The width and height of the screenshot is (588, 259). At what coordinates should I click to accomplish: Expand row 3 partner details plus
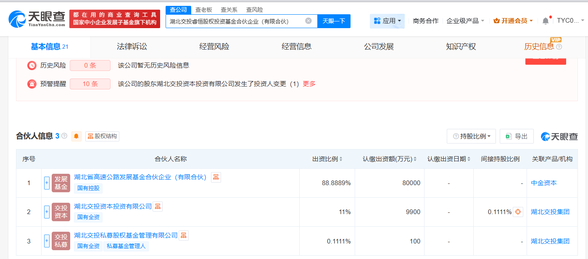tap(47, 241)
